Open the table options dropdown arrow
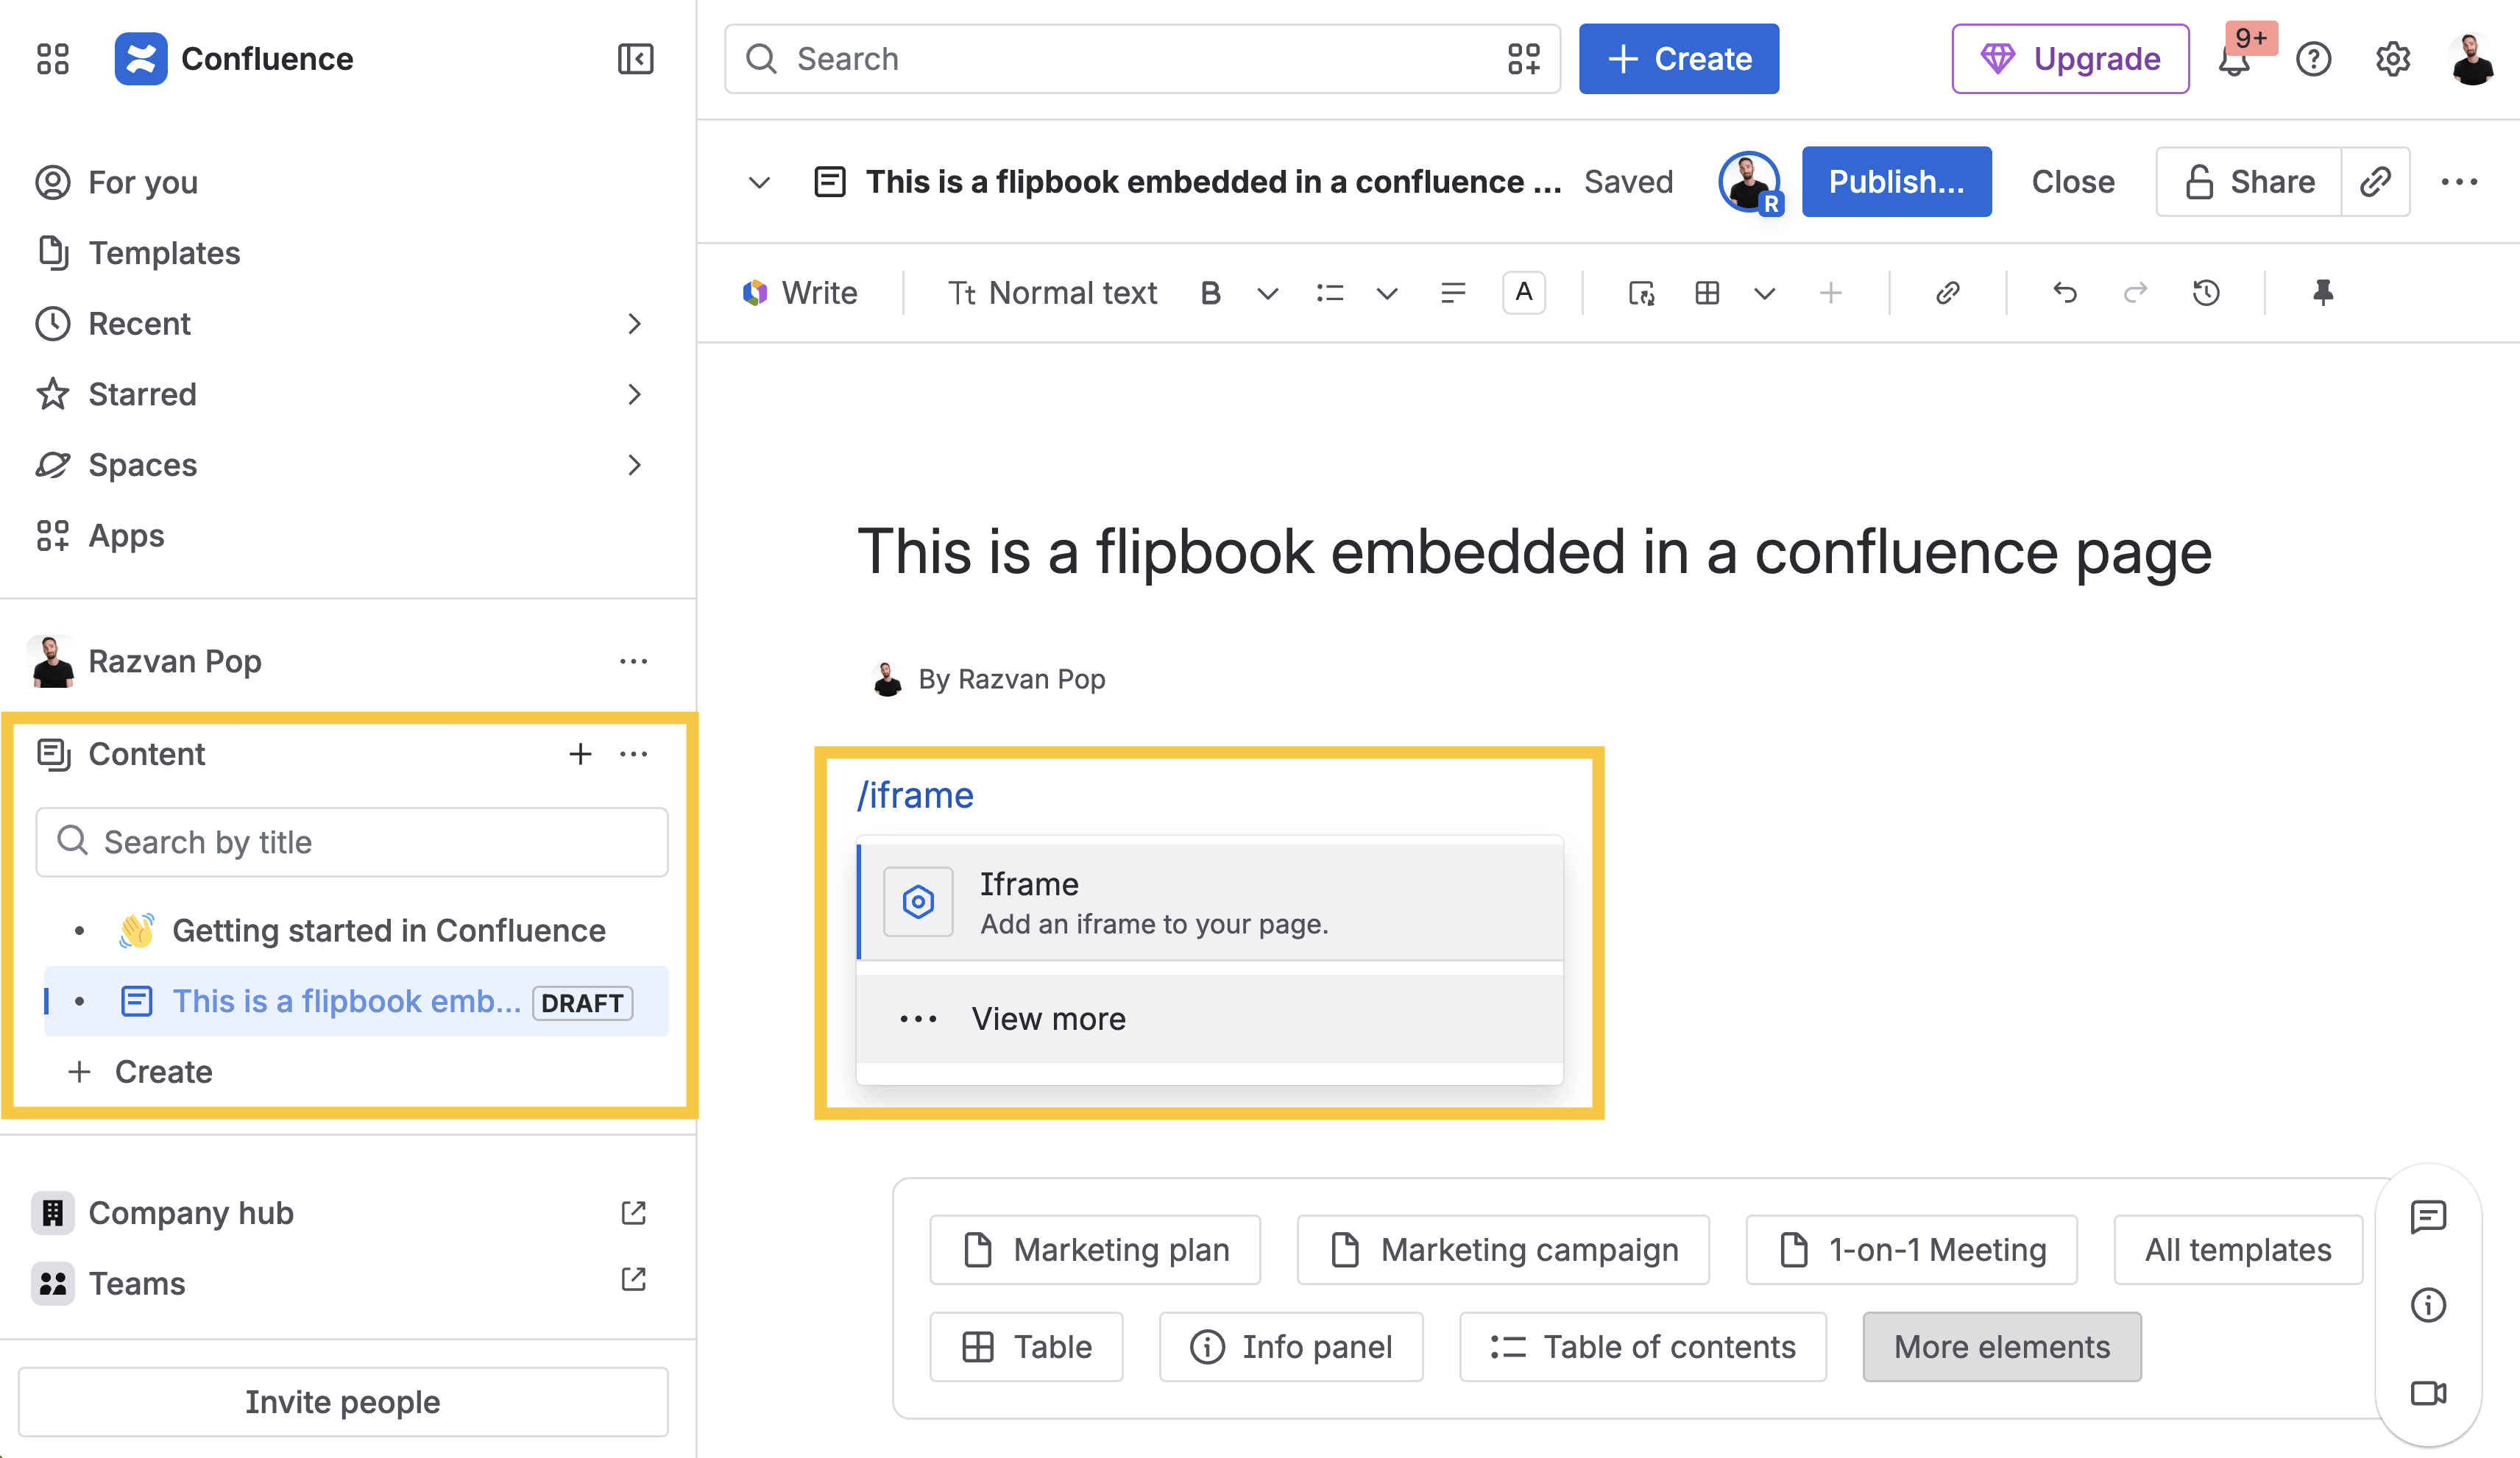This screenshot has height=1458, width=2520. 1764,293
